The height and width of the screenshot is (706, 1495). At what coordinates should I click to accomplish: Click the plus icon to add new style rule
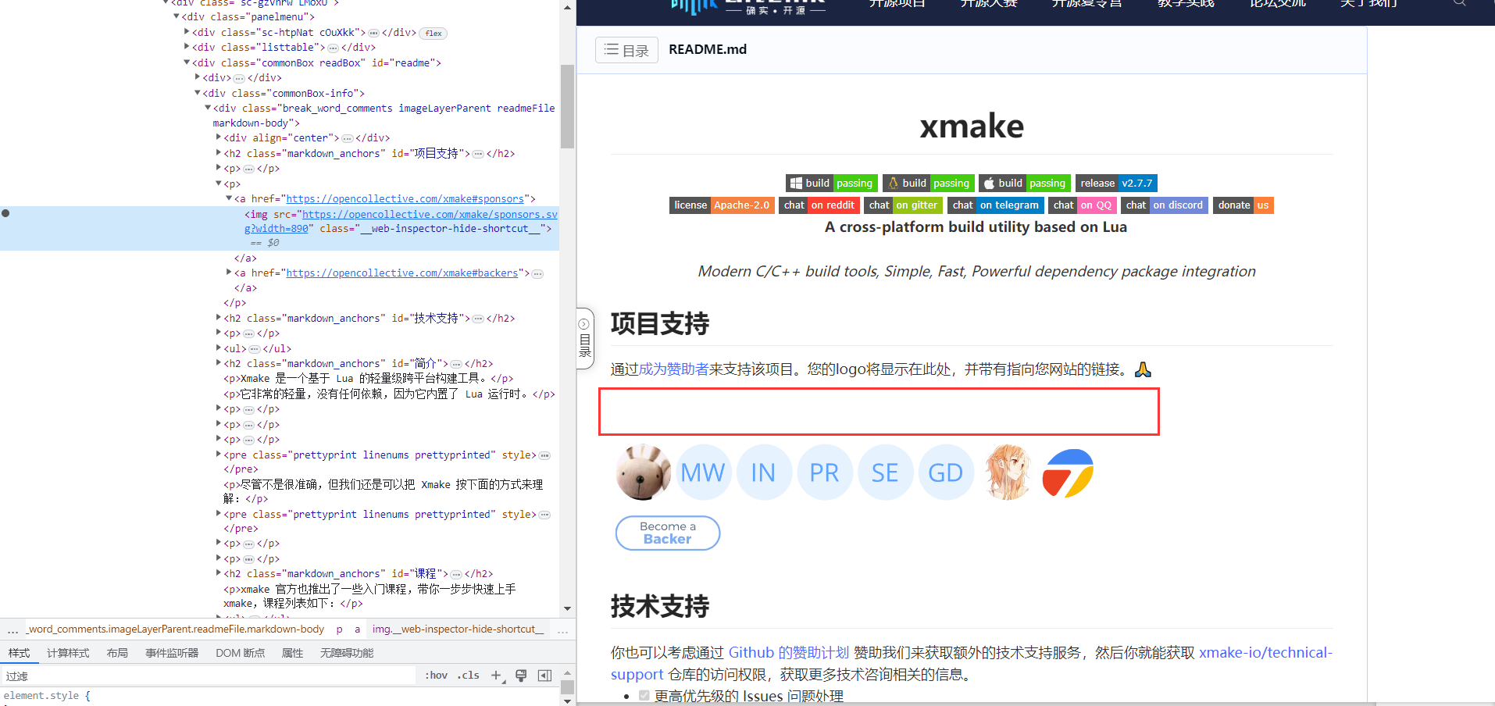click(496, 676)
